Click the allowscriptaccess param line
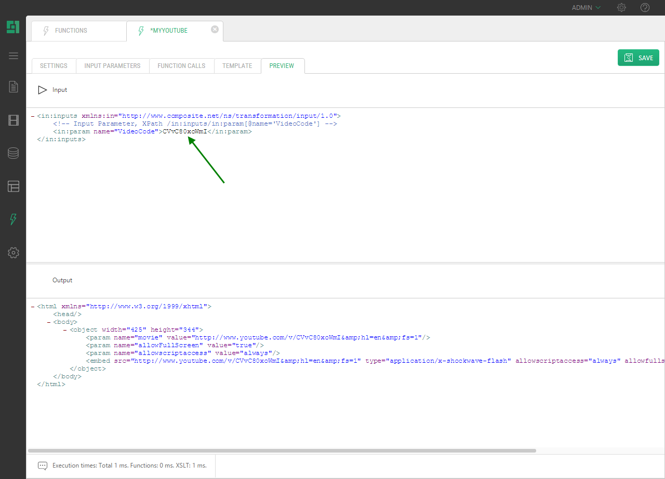This screenshot has width=665, height=479. point(183,353)
